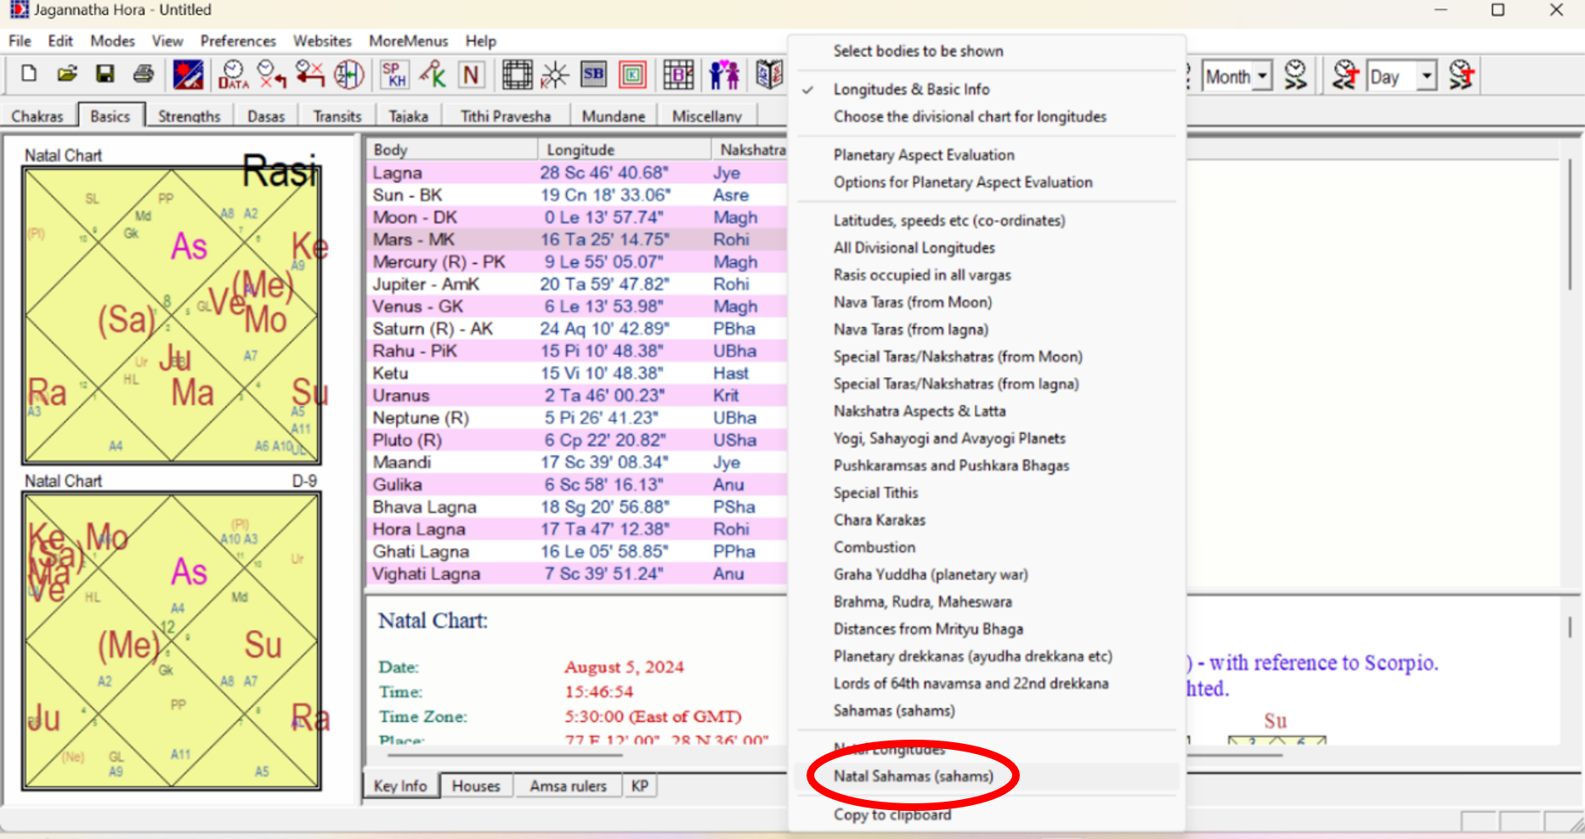Image resolution: width=1585 pixels, height=839 pixels.
Task: Open the MoreMenus menu
Action: [408, 41]
